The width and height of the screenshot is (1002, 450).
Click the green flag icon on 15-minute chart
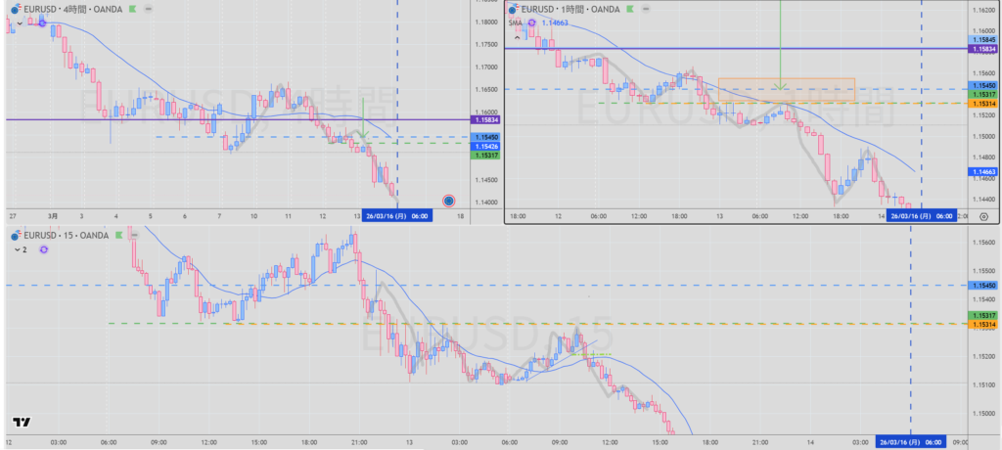(119, 236)
